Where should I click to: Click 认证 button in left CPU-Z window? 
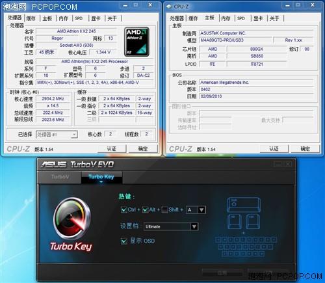click(112, 149)
